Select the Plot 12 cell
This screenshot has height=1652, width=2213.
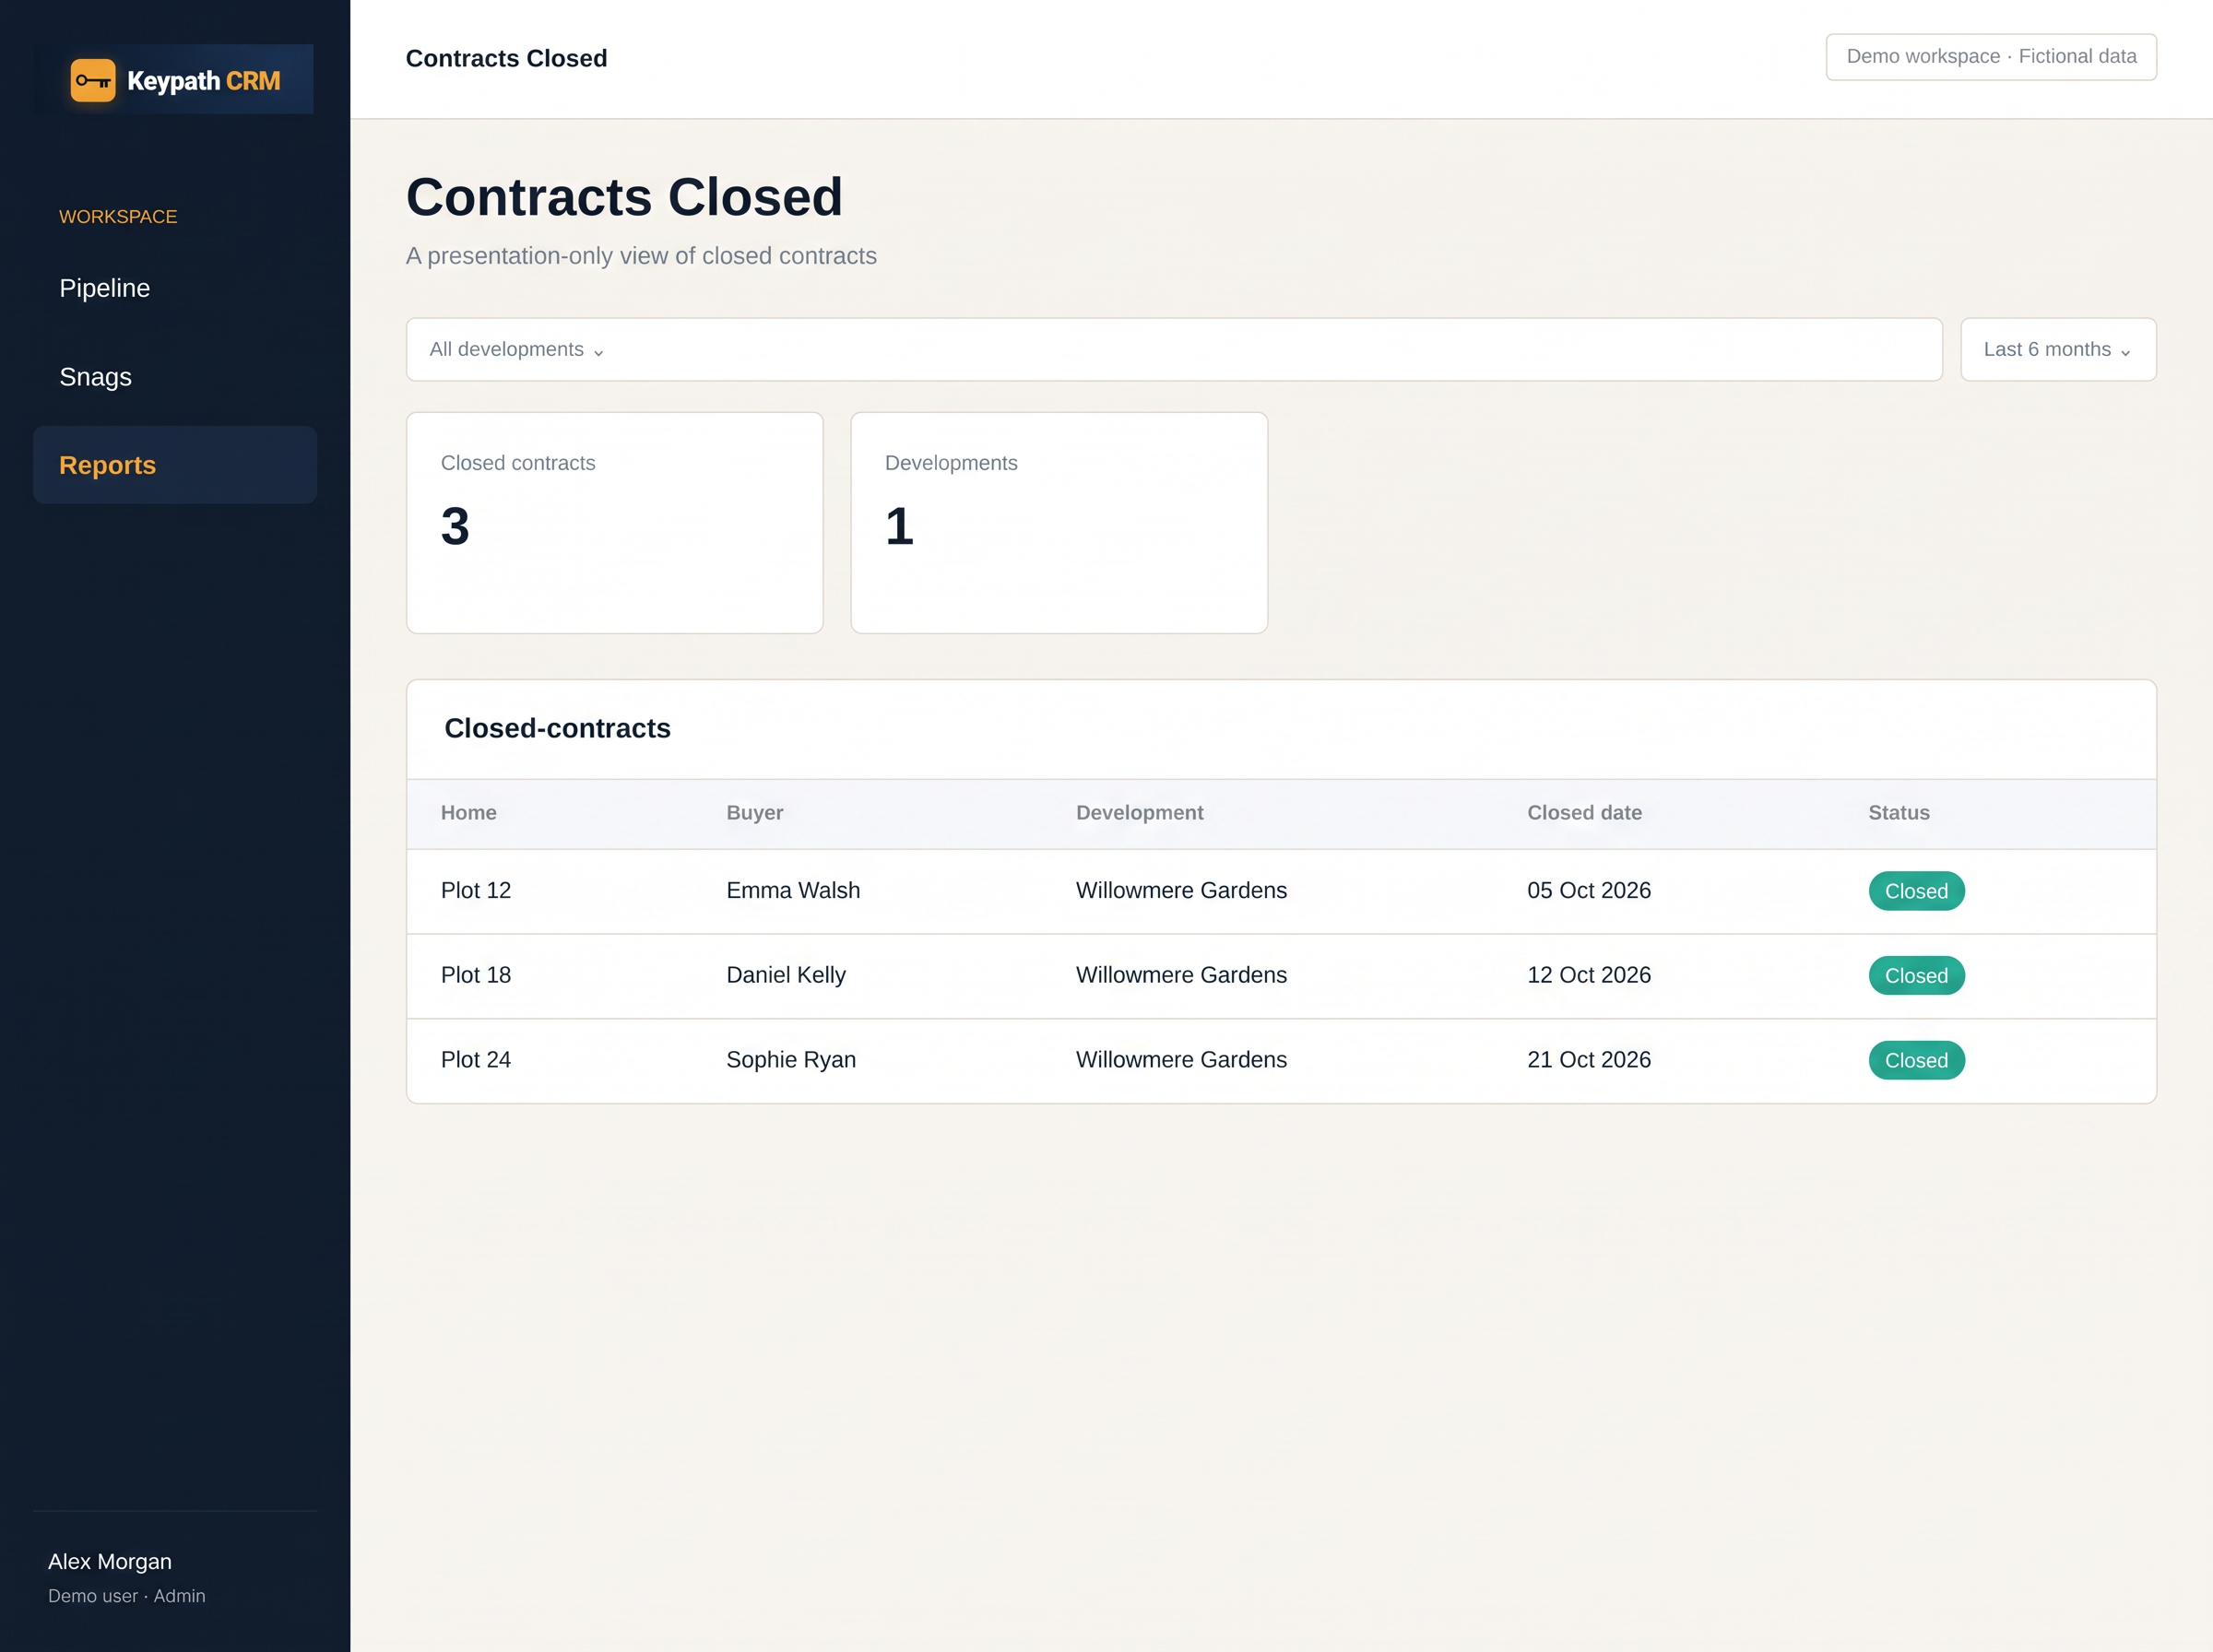(x=476, y=891)
